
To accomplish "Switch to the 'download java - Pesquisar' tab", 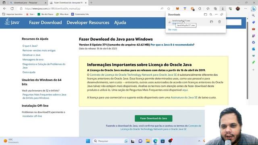I will tap(27, 3).
